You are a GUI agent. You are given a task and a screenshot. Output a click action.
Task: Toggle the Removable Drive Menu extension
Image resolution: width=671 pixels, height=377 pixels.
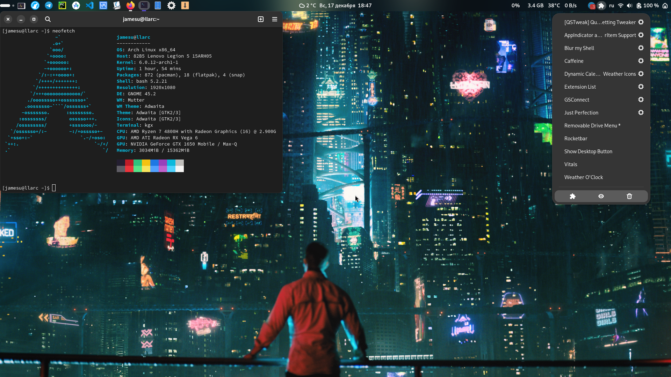click(x=601, y=126)
